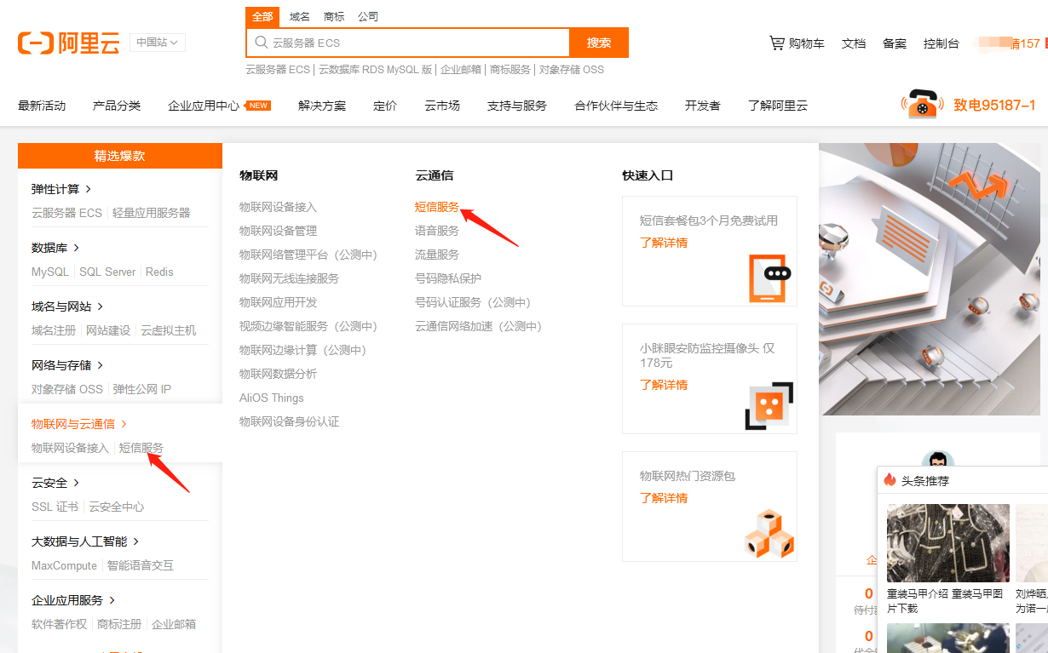1048x653 pixels.
Task: Click the NEW badge by 企业应用中心
Action: tap(257, 106)
